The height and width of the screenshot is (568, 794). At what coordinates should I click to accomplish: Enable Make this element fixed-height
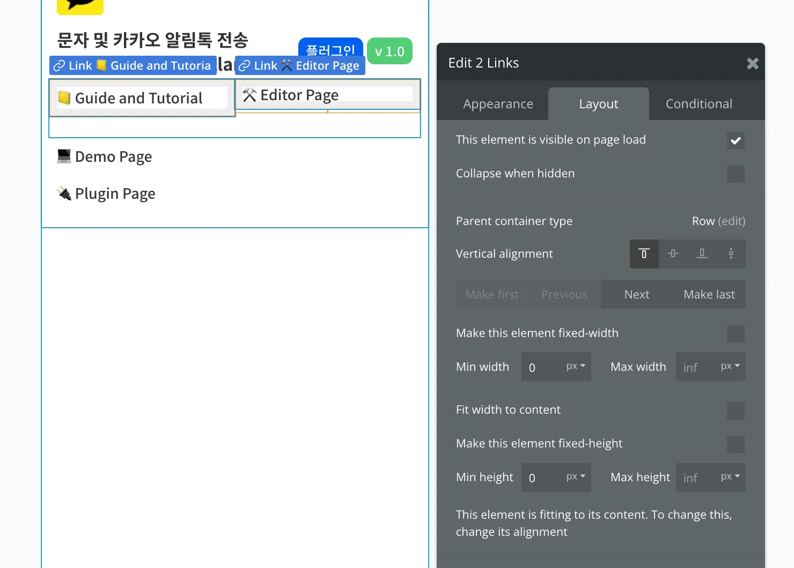[x=736, y=444]
